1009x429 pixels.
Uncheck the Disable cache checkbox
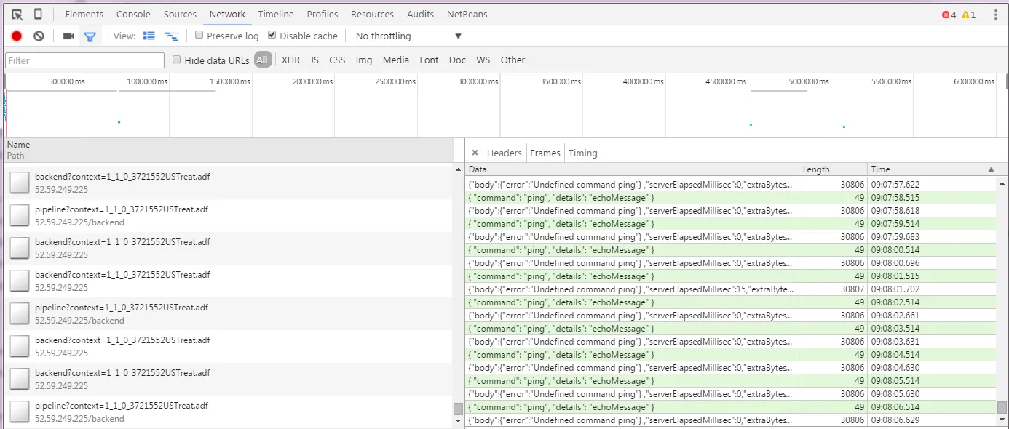pyautogui.click(x=272, y=36)
